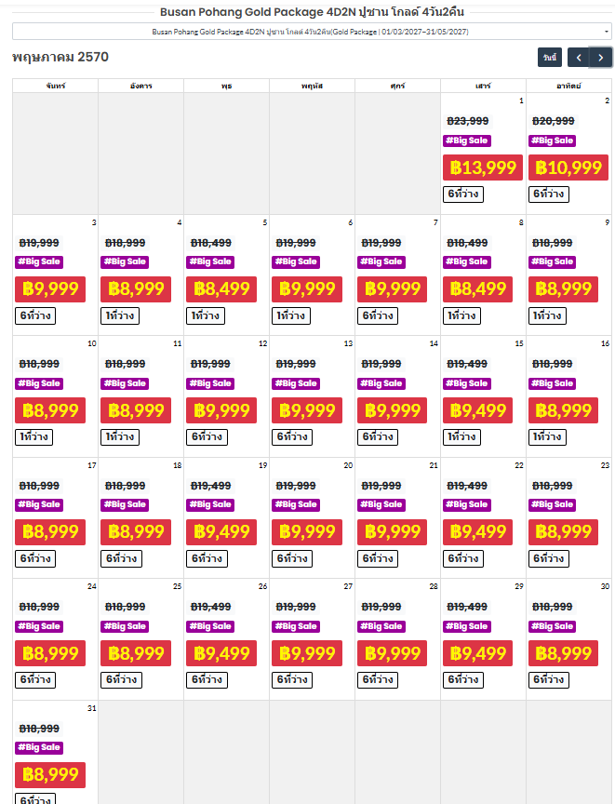This screenshot has height=804, width=615.
Task: Select the ฿9,999 price on May 20
Action: (x=307, y=531)
